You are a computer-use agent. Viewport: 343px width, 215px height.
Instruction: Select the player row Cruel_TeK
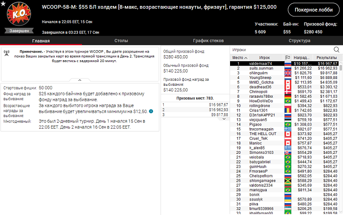coord(284,139)
